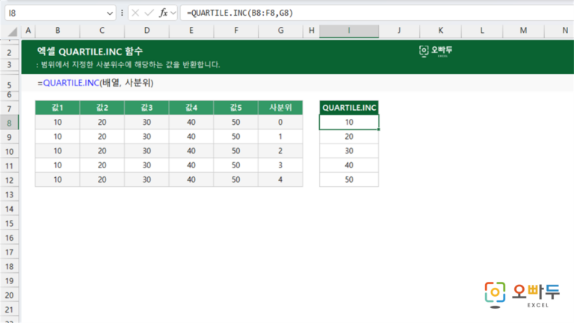Select row 13 header
Viewport: 574px width, 323px height.
tap(10, 194)
